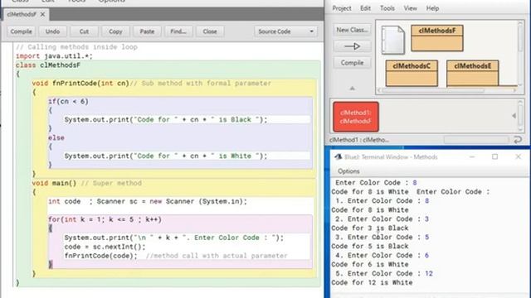Open the Tools menu in BlueJ window
The width and height of the screenshot is (531, 298).
pyautogui.click(x=387, y=8)
